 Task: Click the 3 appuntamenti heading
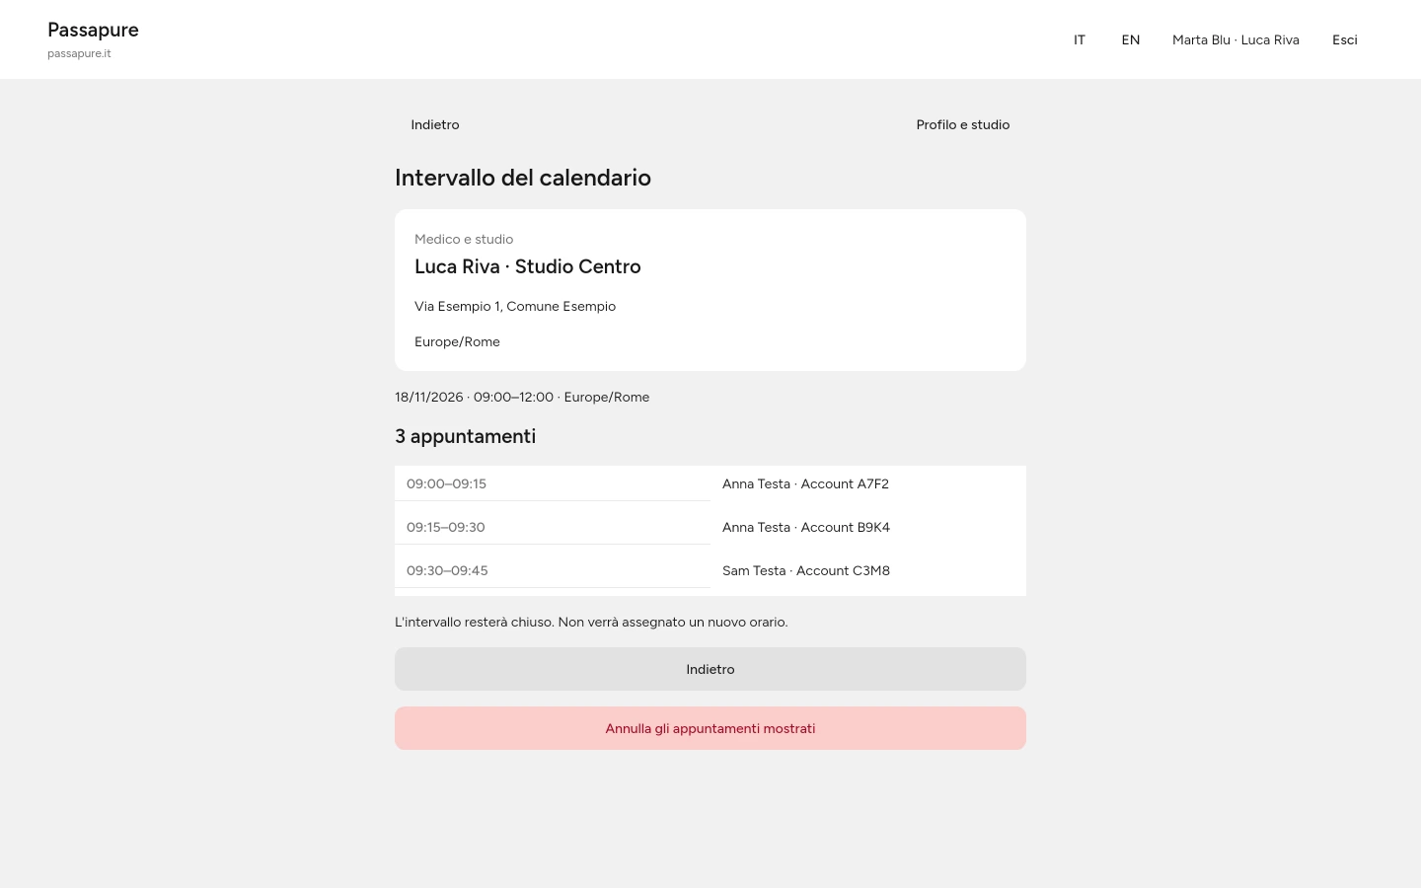pos(465,436)
